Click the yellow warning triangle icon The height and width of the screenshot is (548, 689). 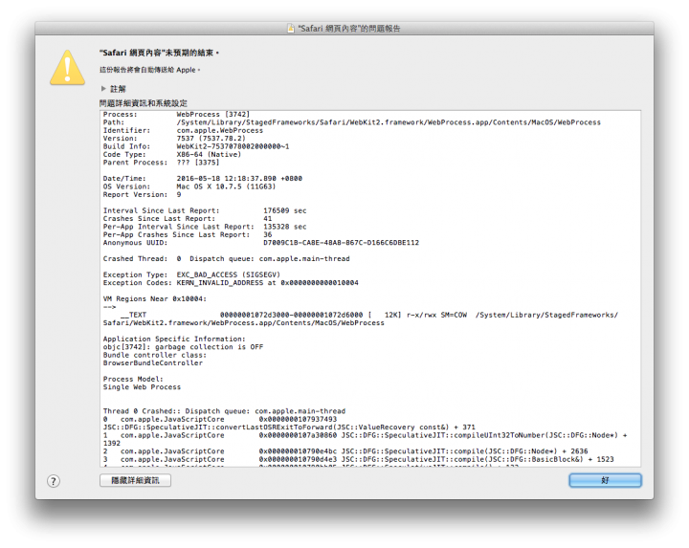click(67, 68)
